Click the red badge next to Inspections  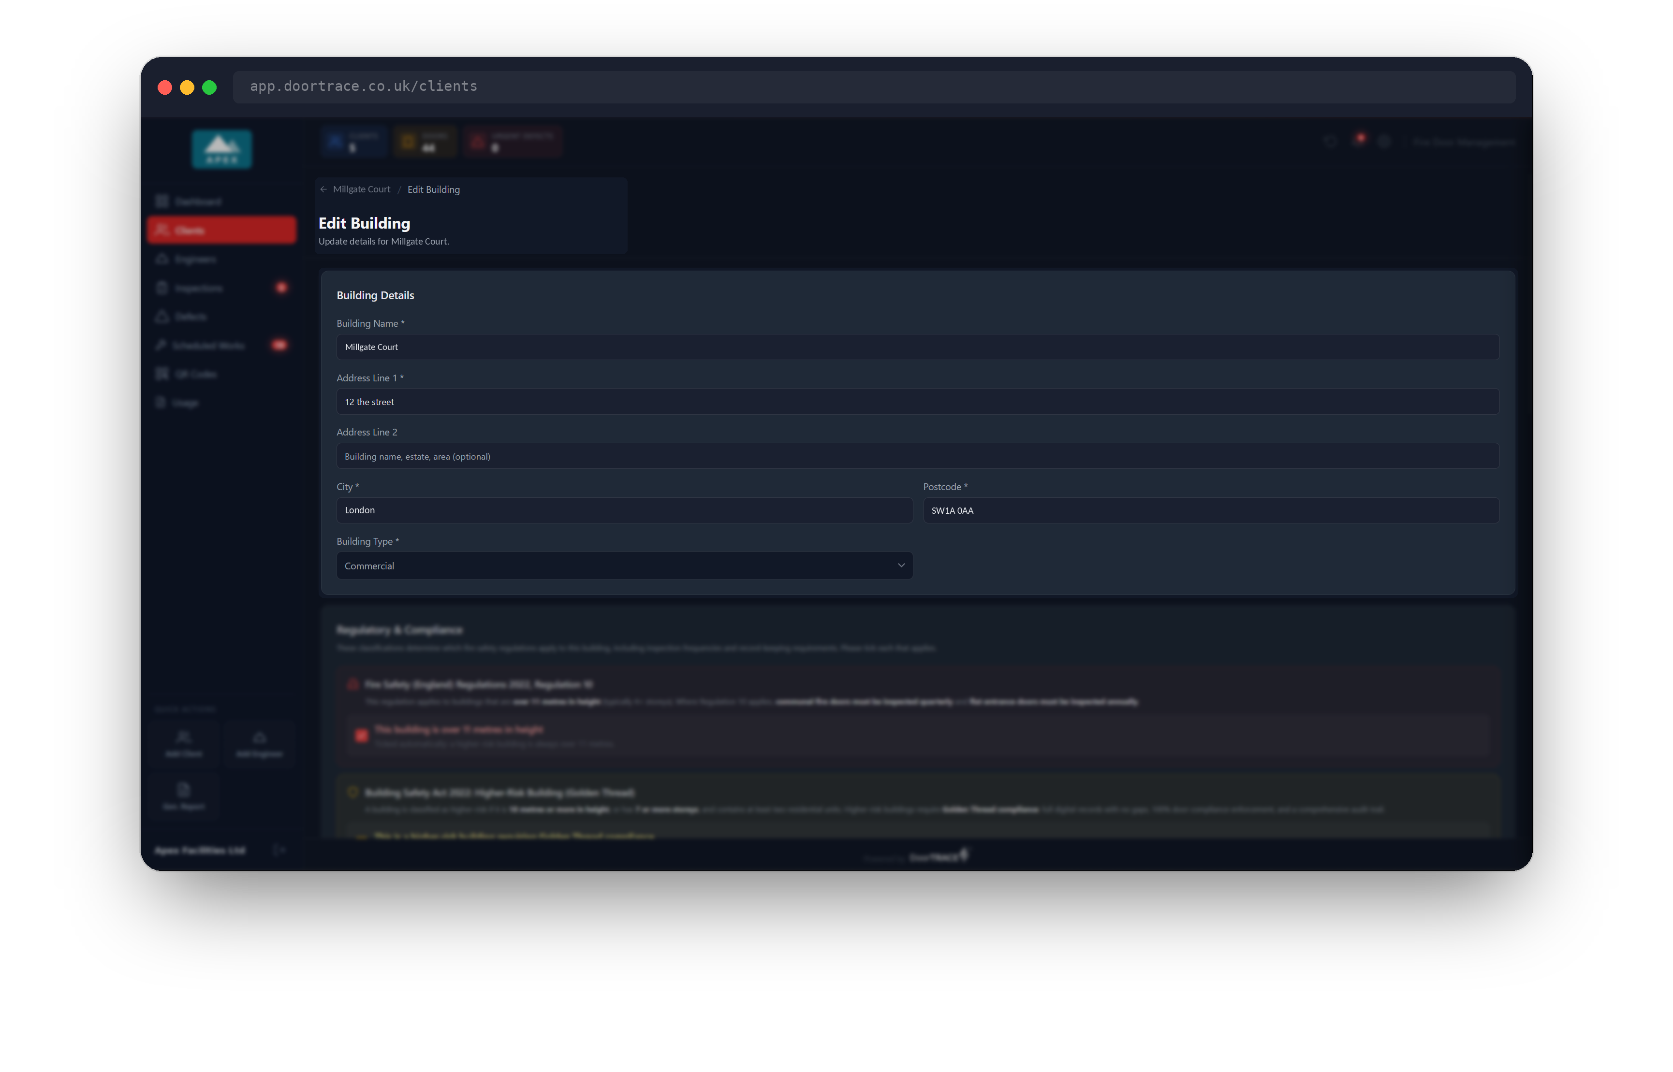[x=280, y=288]
